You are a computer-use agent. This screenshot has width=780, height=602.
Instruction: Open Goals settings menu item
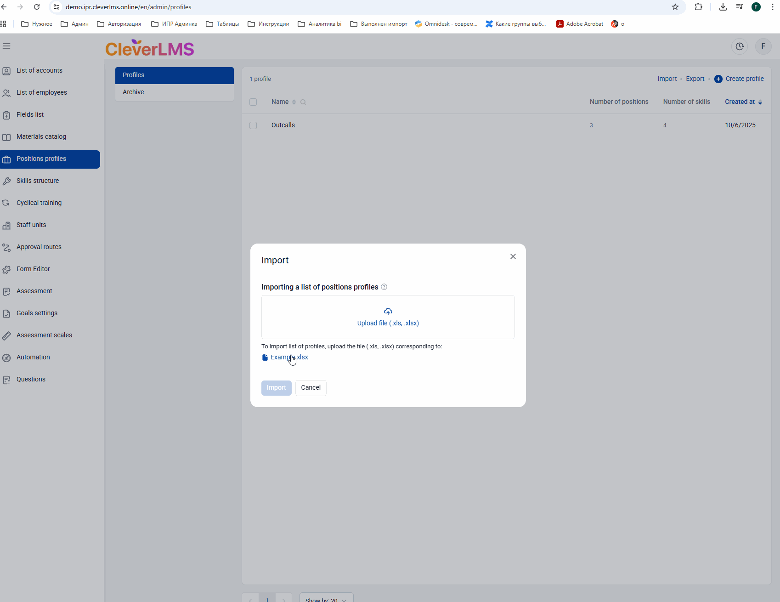[x=50, y=313]
